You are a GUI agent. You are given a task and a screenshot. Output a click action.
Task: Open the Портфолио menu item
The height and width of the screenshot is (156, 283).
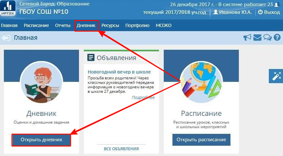click(x=137, y=26)
